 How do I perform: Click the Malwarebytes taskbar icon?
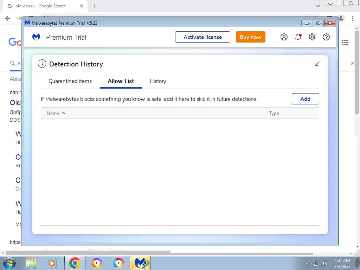[140, 263]
